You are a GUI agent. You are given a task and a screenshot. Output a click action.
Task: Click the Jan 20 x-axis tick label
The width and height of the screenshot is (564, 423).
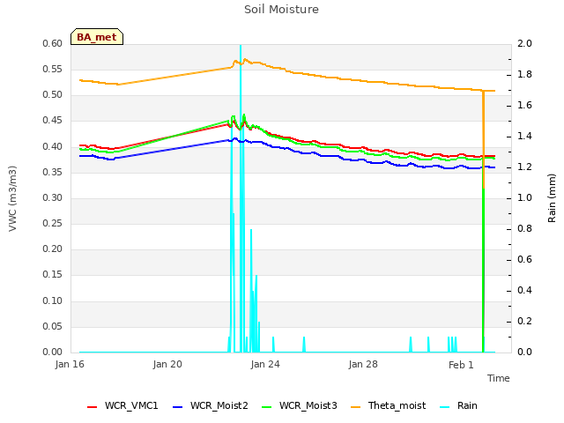pos(167,364)
